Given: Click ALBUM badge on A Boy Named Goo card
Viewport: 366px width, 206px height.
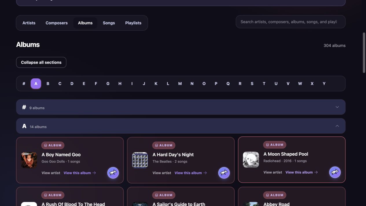Looking at the screenshot, I should point(53,145).
